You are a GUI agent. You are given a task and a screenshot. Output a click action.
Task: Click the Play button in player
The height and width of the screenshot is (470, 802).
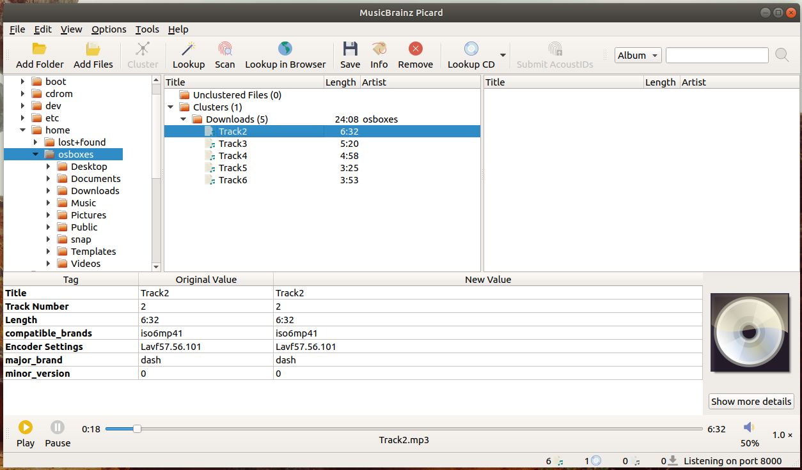click(26, 427)
